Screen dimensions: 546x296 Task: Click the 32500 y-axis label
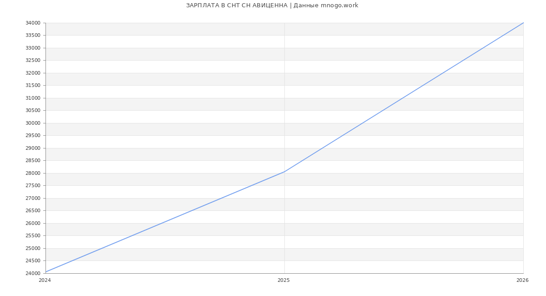click(x=33, y=61)
